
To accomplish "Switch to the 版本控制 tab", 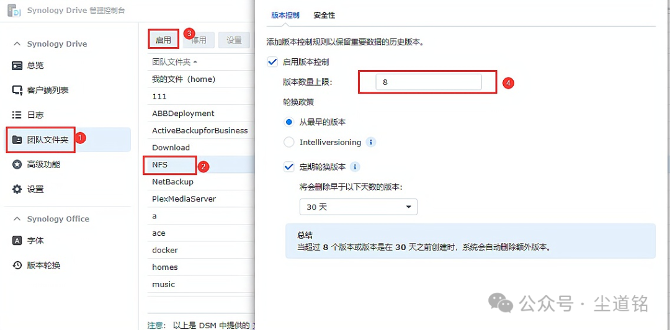I will point(285,15).
